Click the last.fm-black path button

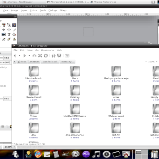click(50, 62)
